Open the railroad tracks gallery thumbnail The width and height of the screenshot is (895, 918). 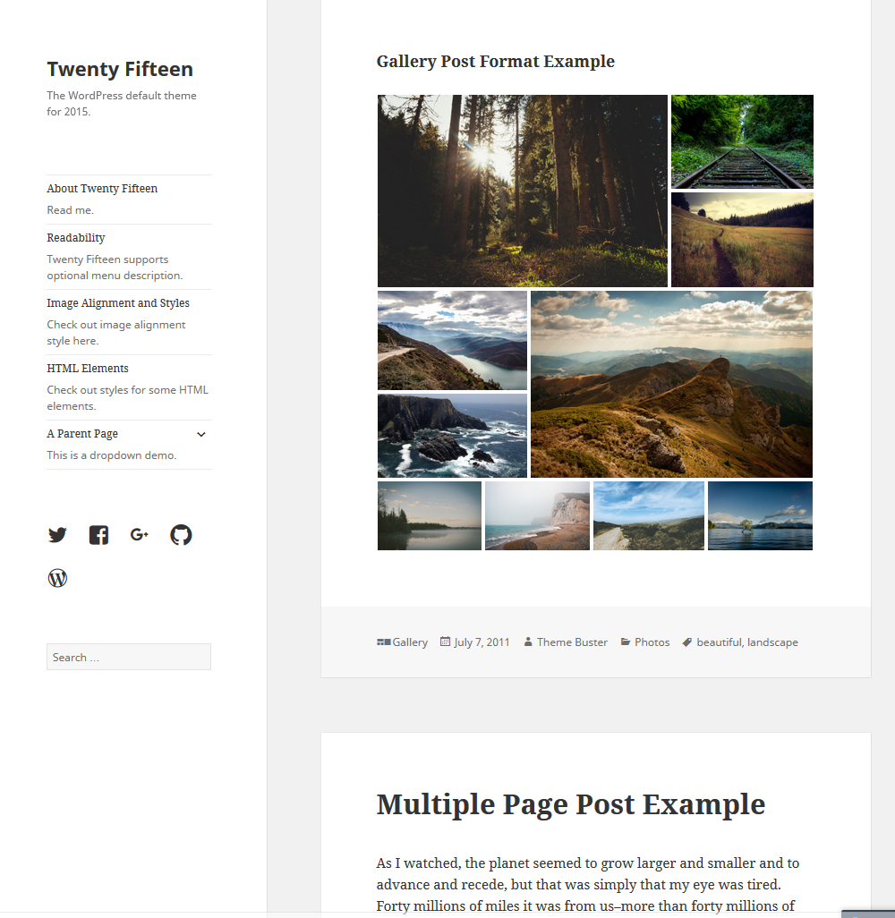pyautogui.click(x=742, y=141)
